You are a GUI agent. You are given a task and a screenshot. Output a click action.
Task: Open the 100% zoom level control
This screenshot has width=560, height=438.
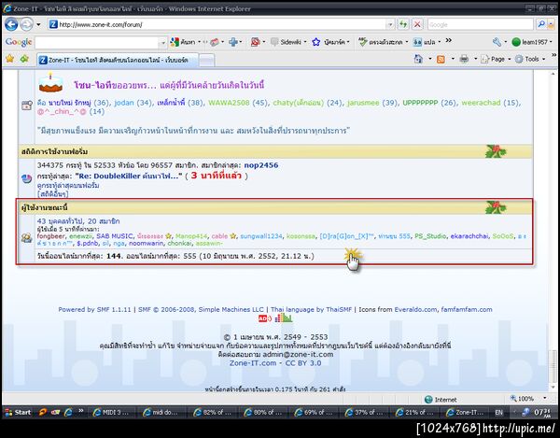pyautogui.click(x=528, y=399)
